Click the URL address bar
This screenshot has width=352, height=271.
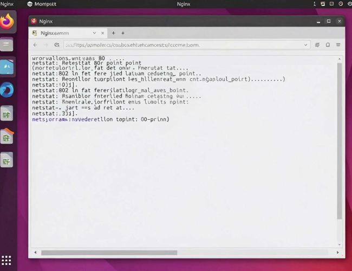[187, 45]
